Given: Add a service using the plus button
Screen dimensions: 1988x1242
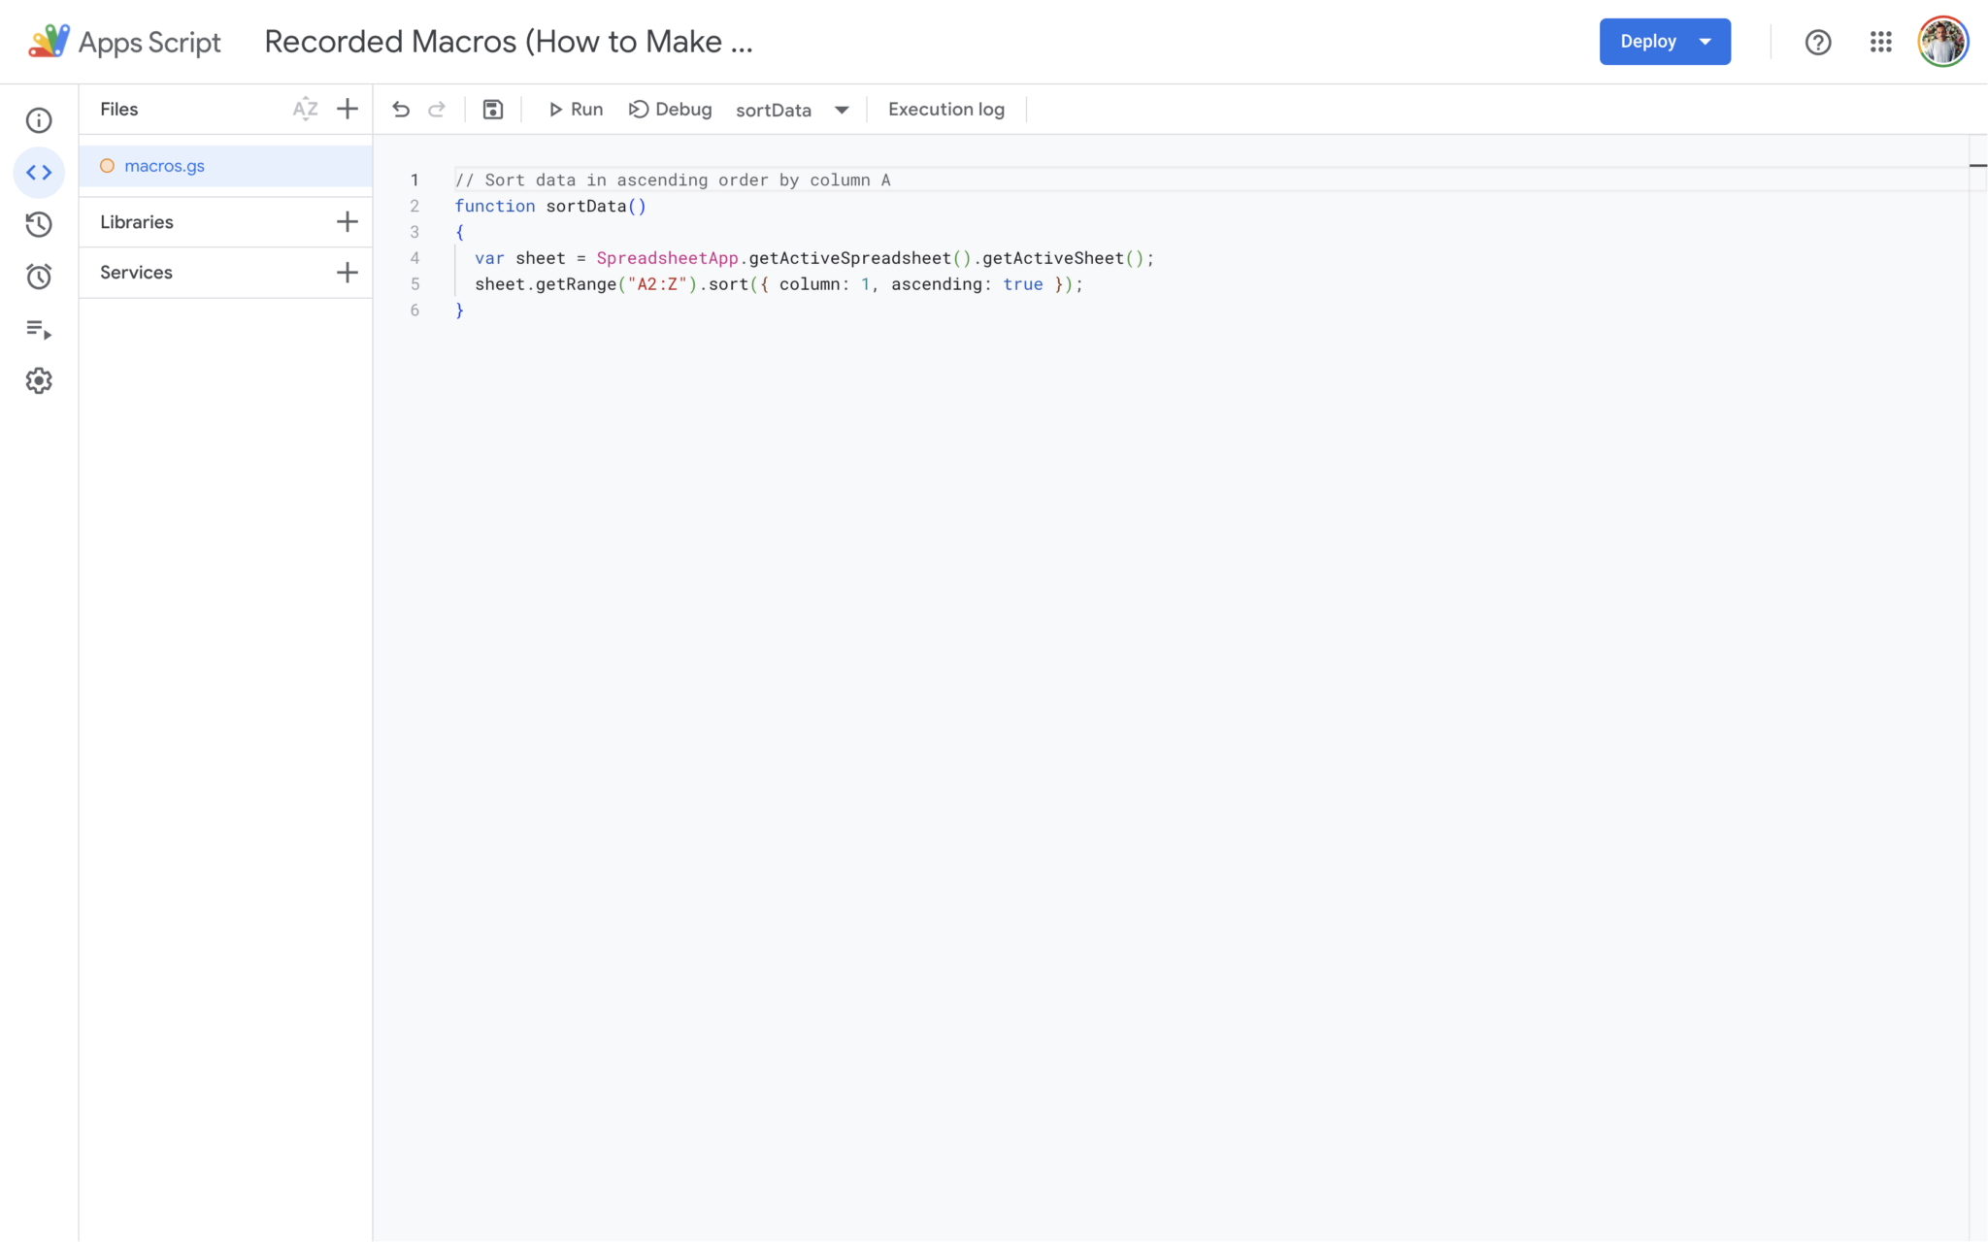Looking at the screenshot, I should pos(347,273).
